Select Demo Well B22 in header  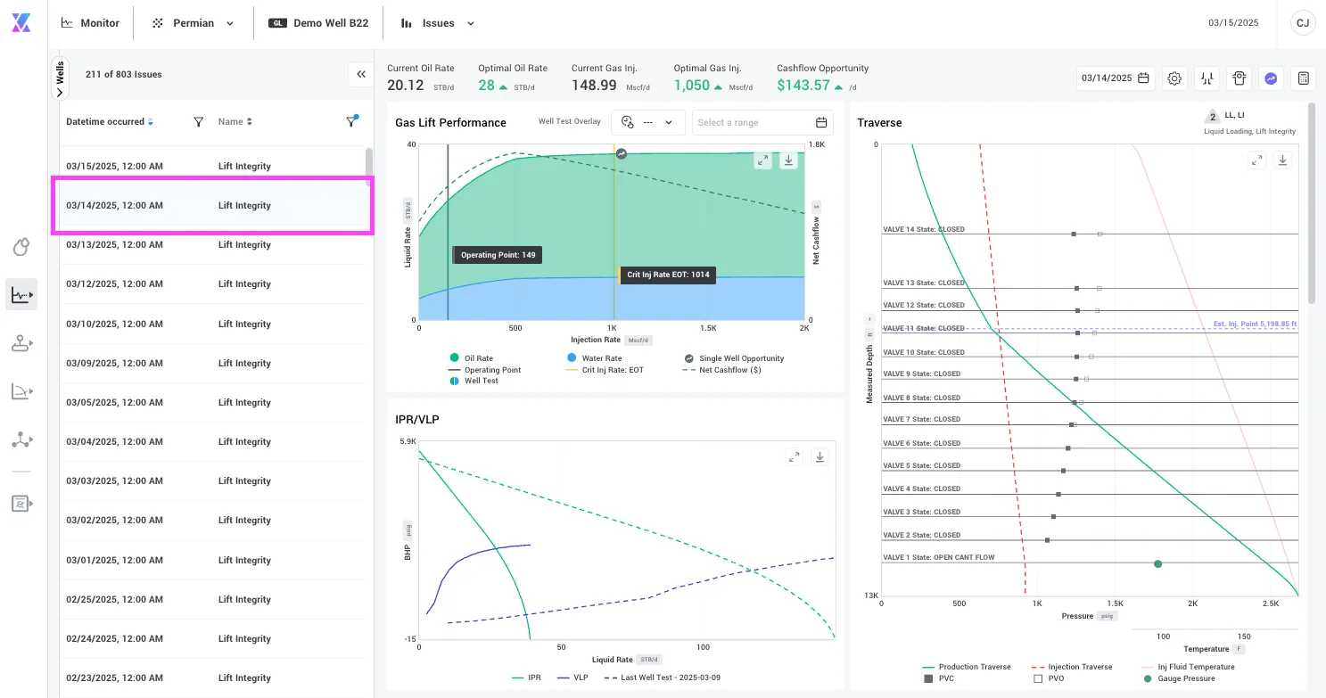click(x=318, y=23)
